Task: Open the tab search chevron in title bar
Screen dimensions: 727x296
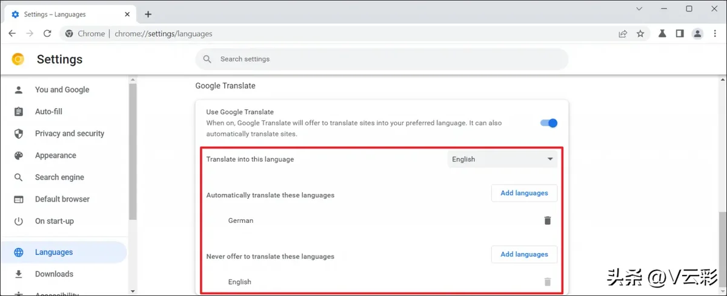Action: click(x=639, y=8)
